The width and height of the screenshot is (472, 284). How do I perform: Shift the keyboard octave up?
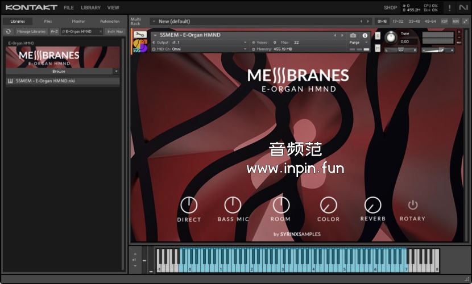click(135, 254)
